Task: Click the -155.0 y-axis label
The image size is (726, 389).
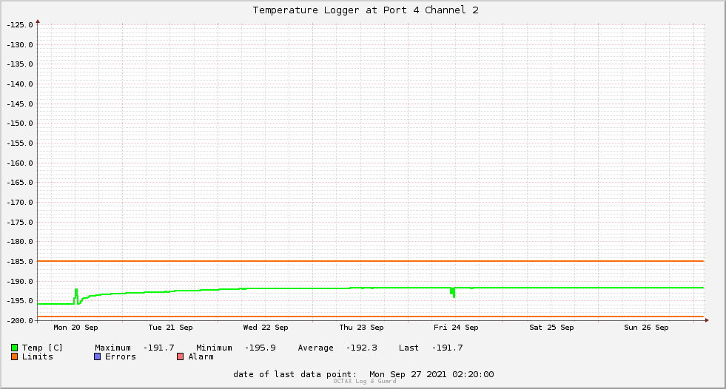Action: 20,143
